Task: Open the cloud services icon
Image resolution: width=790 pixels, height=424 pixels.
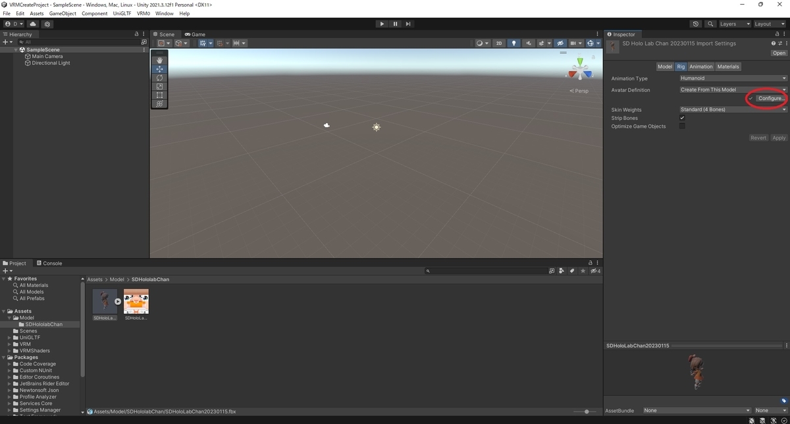Action: (33, 24)
